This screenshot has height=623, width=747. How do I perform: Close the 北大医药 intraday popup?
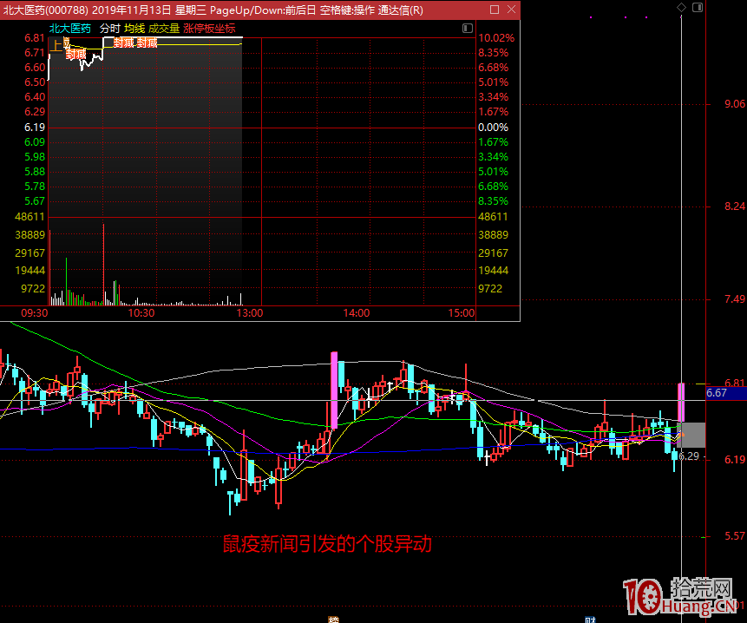click(x=512, y=10)
